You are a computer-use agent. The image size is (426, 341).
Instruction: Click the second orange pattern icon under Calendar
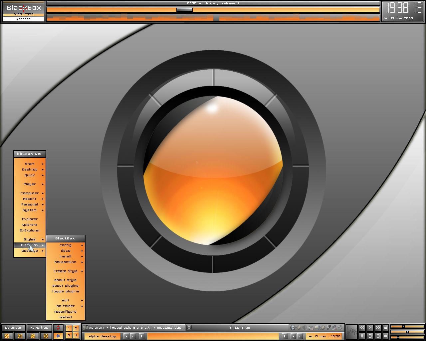coord(20,336)
